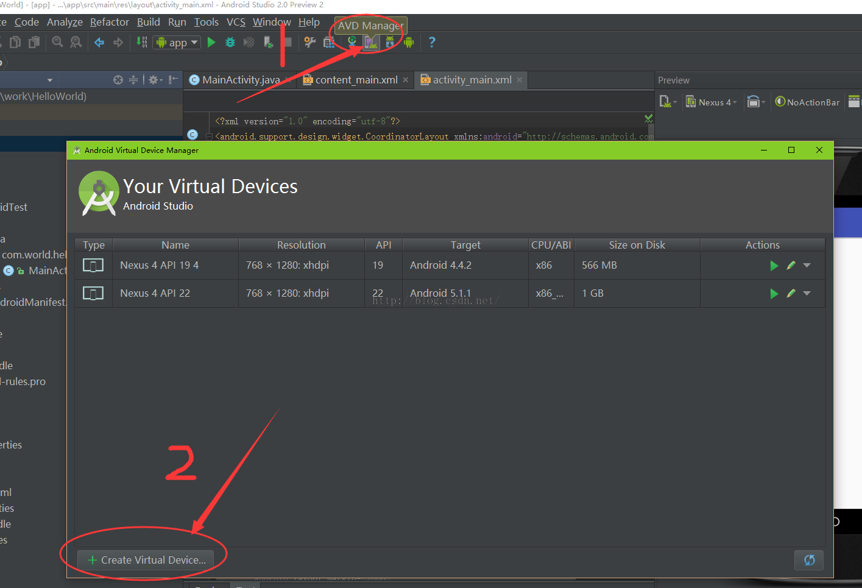Click Attach debugger to Android process icon

click(x=268, y=42)
